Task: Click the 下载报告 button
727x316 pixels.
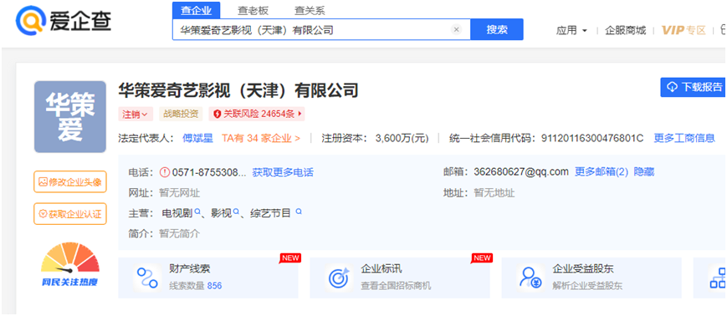Action: (694, 87)
